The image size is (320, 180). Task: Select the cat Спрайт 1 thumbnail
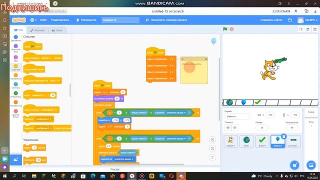coord(231,141)
